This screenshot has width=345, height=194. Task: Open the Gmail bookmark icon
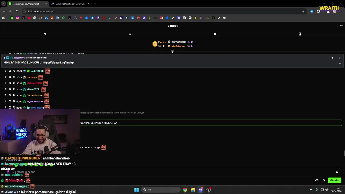pos(41,18)
